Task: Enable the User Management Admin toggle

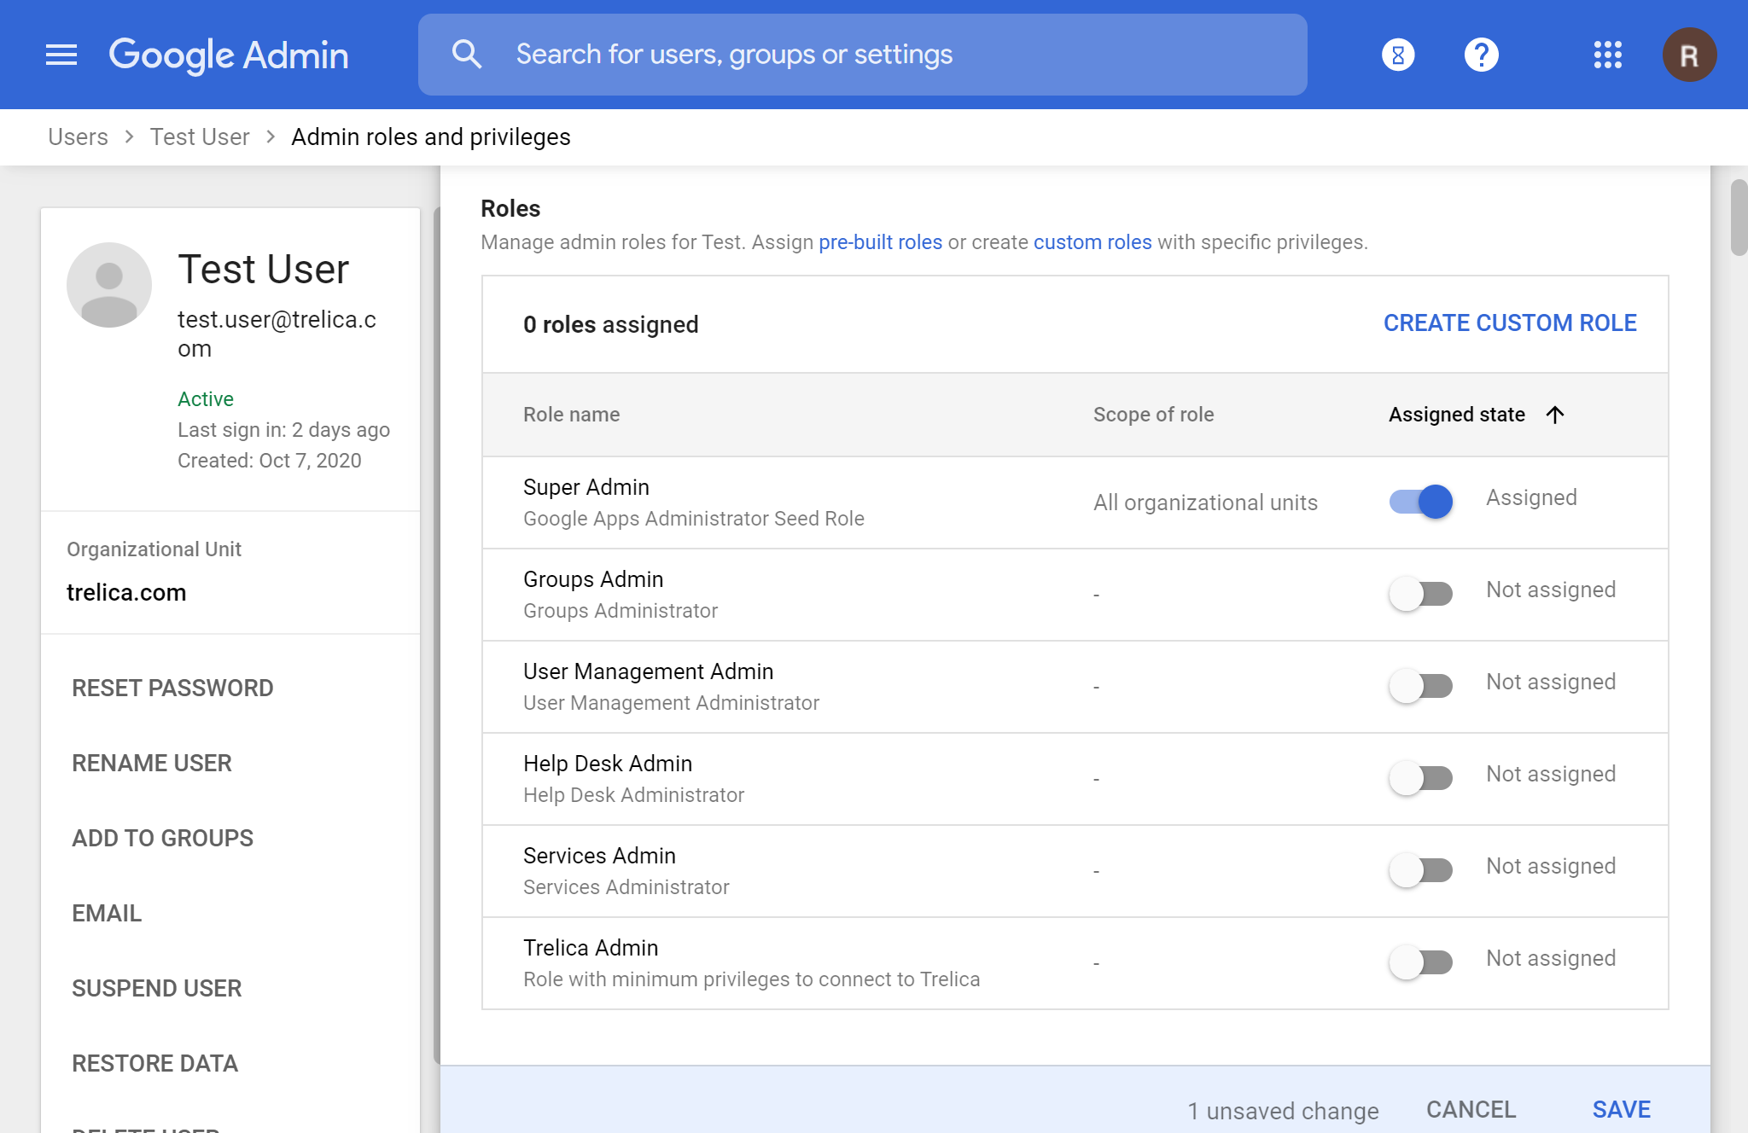Action: pyautogui.click(x=1421, y=685)
